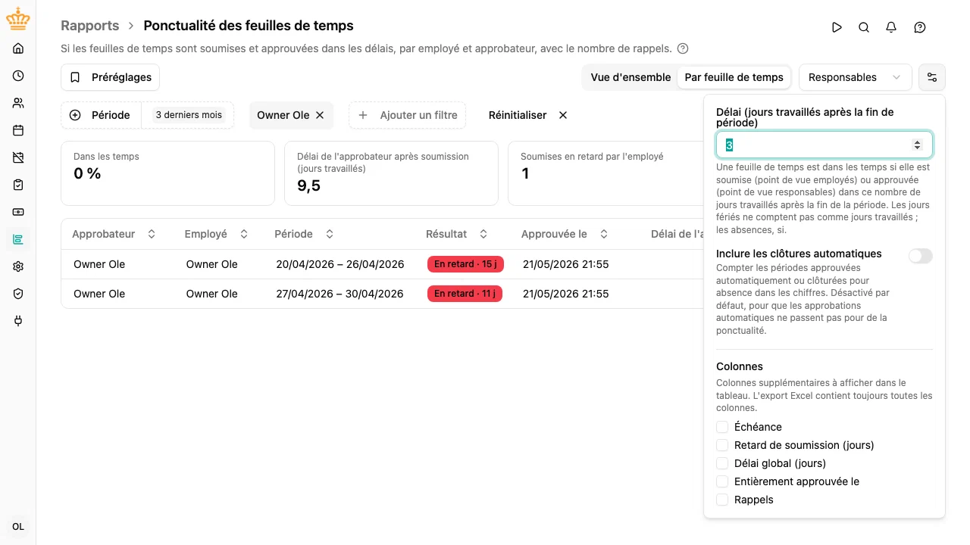Viewport: 970px width, 545px height.
Task: Click the Délai number input field
Action: click(x=824, y=145)
